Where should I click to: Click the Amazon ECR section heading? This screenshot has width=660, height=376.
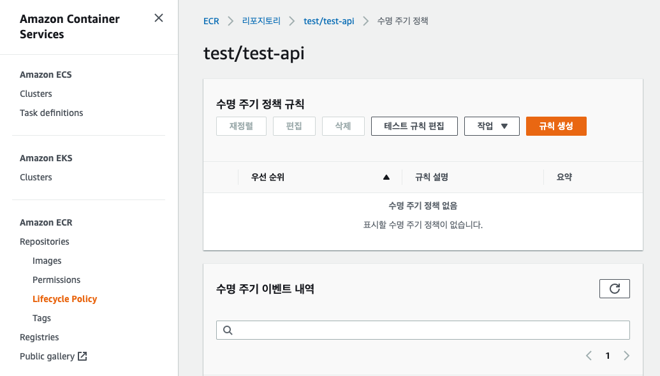(x=46, y=222)
